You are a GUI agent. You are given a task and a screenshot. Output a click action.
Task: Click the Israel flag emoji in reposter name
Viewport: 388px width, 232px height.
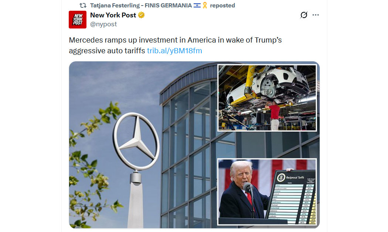click(197, 6)
